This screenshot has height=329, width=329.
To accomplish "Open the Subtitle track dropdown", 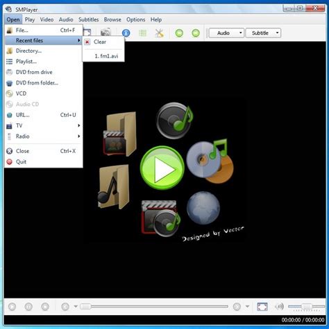I will click(x=263, y=33).
